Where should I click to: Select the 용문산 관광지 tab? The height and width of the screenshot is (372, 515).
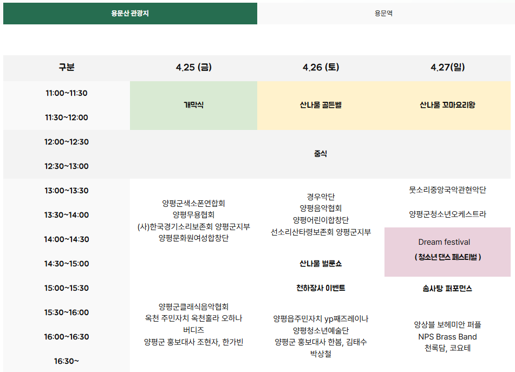131,13
